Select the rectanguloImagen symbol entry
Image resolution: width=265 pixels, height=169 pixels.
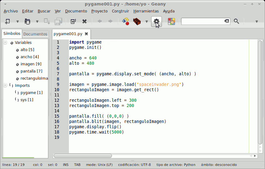coord(34,78)
